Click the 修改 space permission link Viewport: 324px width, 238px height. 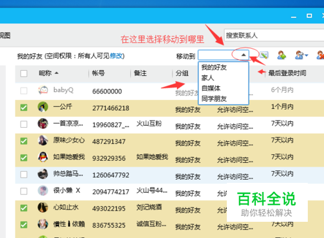(x=116, y=56)
